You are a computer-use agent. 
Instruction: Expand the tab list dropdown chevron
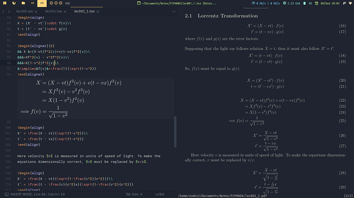[x=173, y=11]
